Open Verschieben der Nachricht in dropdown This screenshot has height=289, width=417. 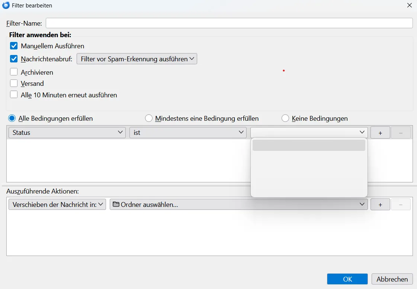click(57, 204)
